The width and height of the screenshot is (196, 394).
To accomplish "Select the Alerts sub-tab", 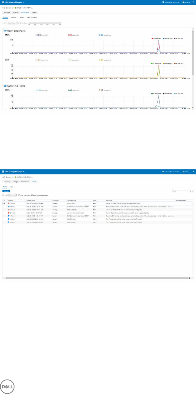I will pyautogui.click(x=5, y=187).
